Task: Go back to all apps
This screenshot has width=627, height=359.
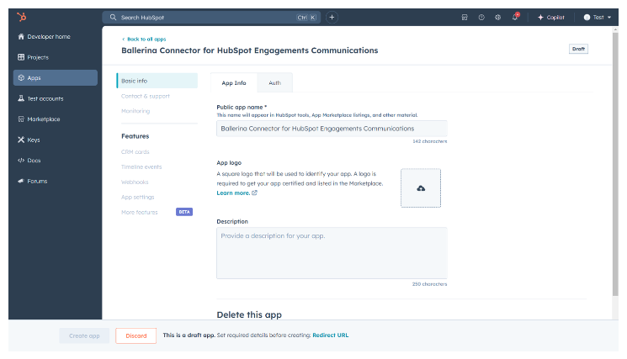Action: [x=144, y=40]
